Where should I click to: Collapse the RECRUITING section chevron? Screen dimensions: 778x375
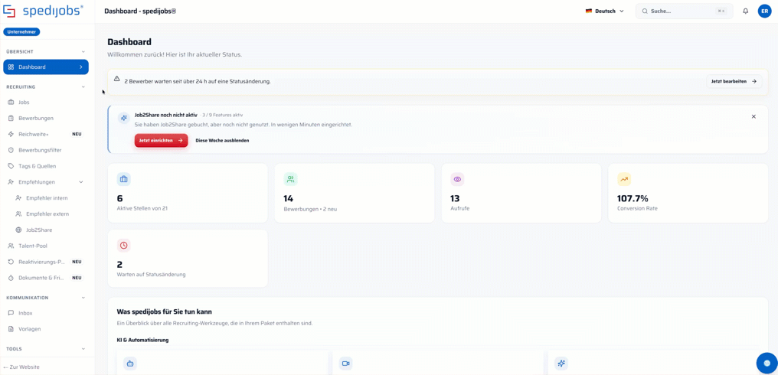[83, 86]
